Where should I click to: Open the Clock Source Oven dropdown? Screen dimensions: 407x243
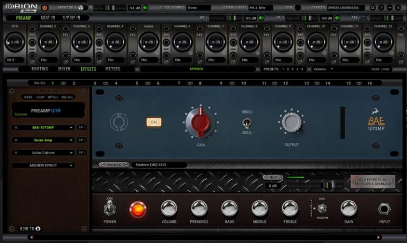point(198,8)
